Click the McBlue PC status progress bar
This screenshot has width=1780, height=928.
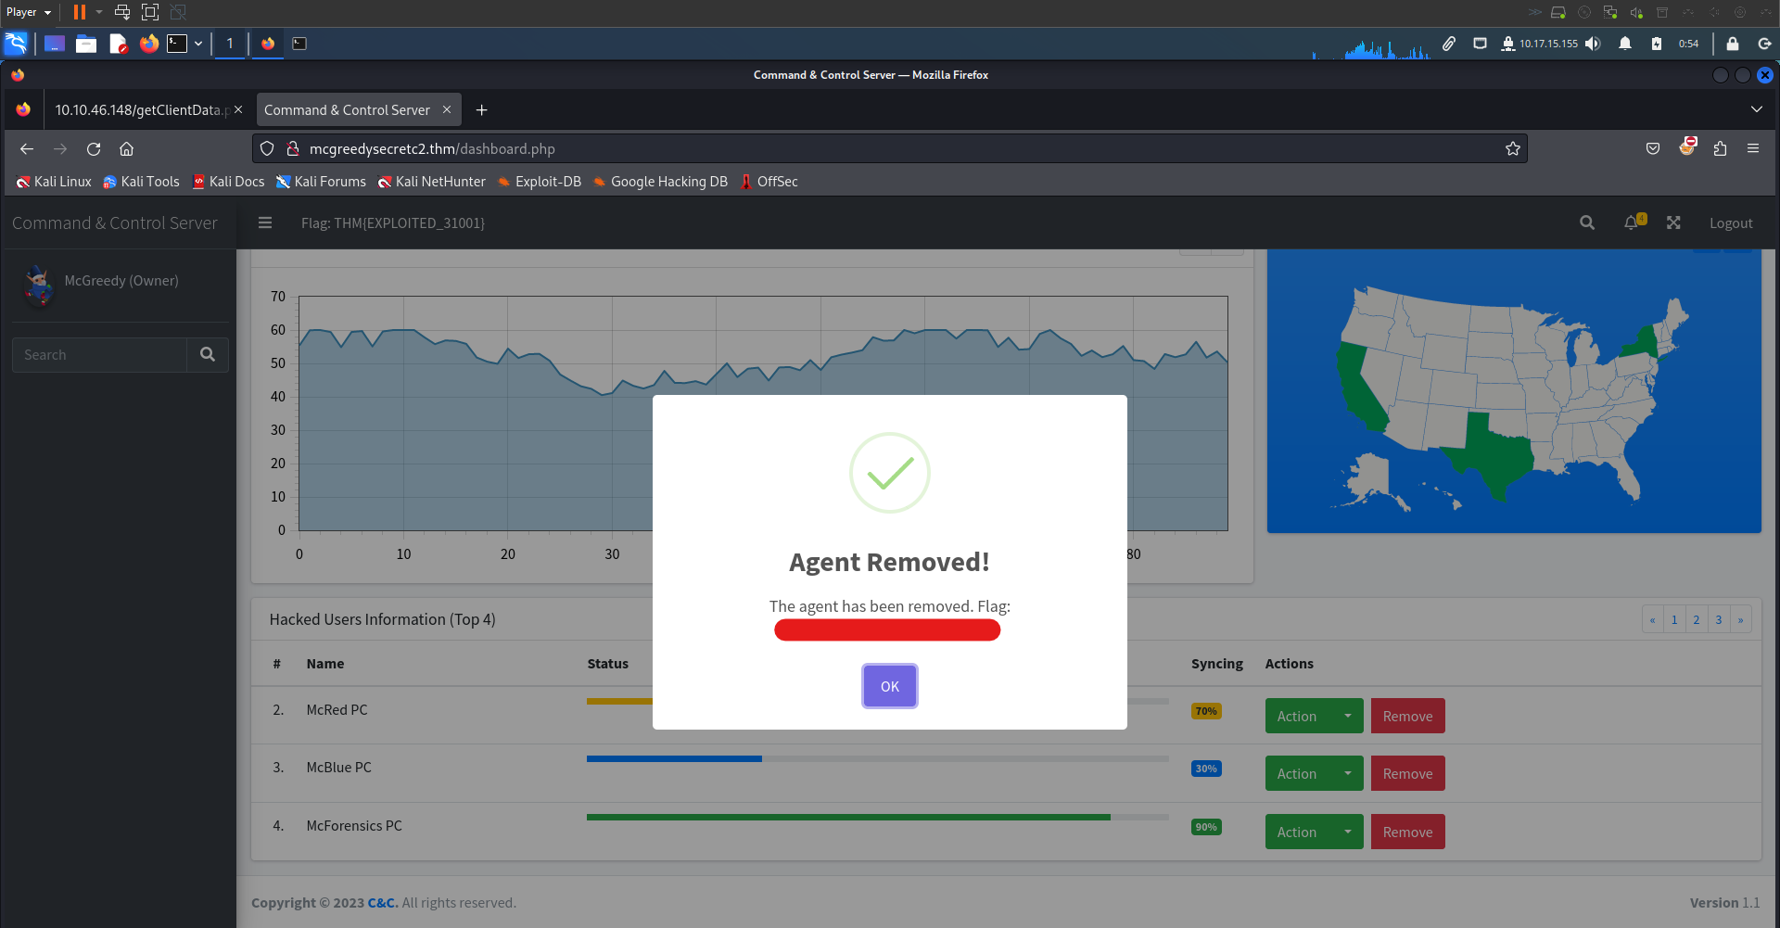(x=877, y=758)
